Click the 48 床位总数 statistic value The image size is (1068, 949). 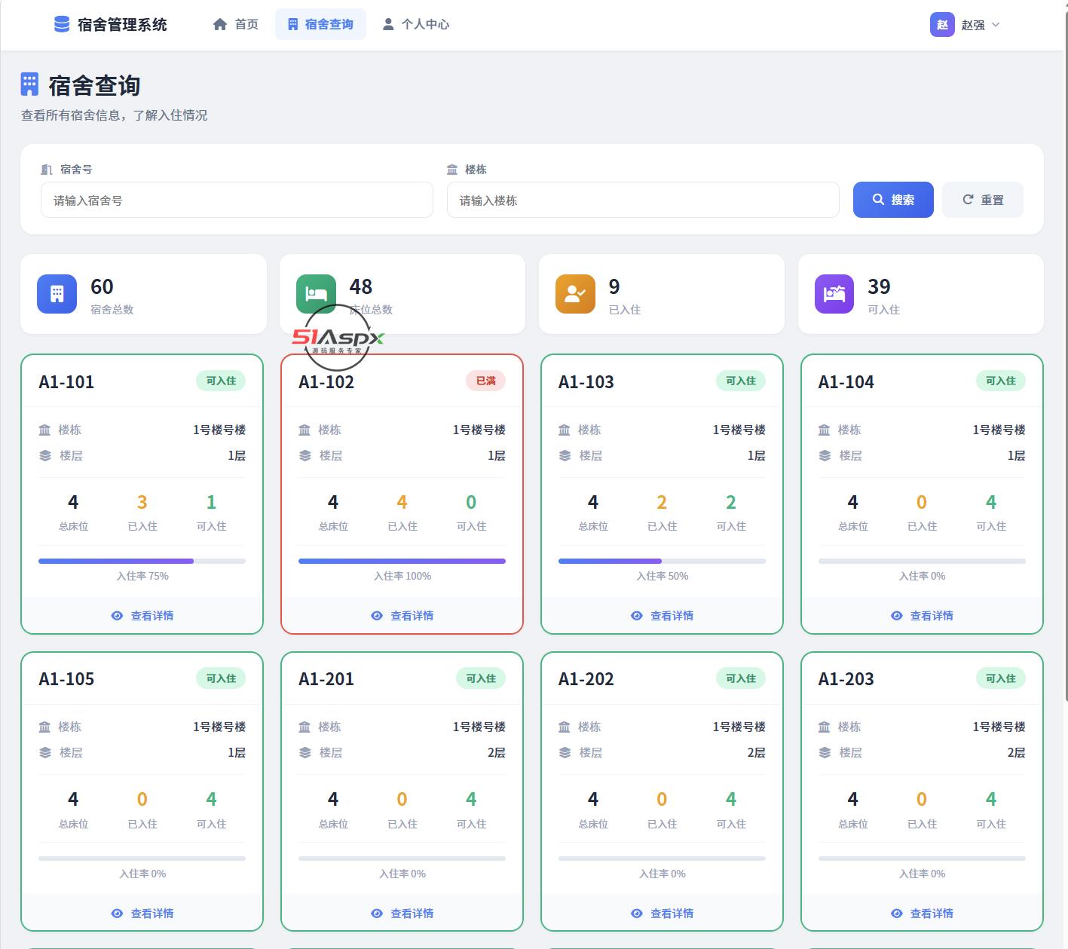361,286
